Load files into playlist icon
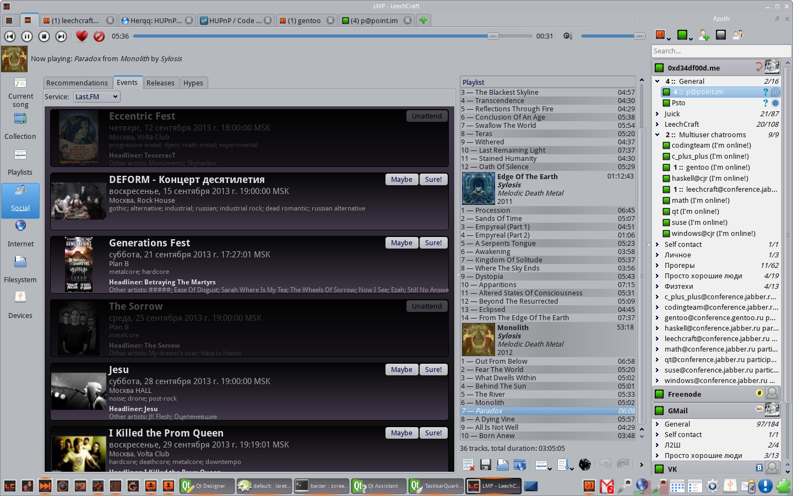Screen dimensions: 793x496 tap(502, 465)
